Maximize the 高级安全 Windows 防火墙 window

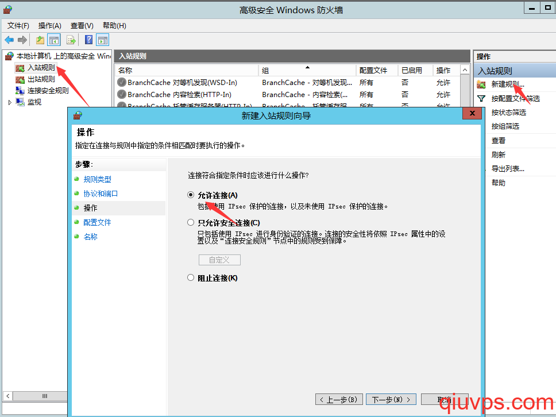[x=548, y=8]
